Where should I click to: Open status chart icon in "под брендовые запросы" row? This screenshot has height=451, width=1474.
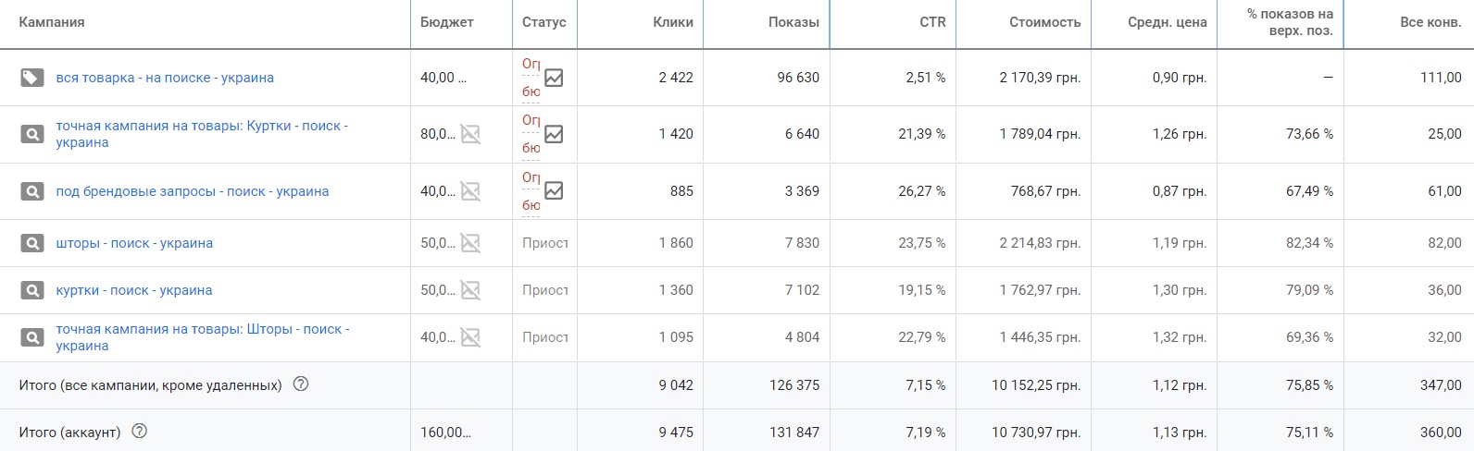(554, 190)
